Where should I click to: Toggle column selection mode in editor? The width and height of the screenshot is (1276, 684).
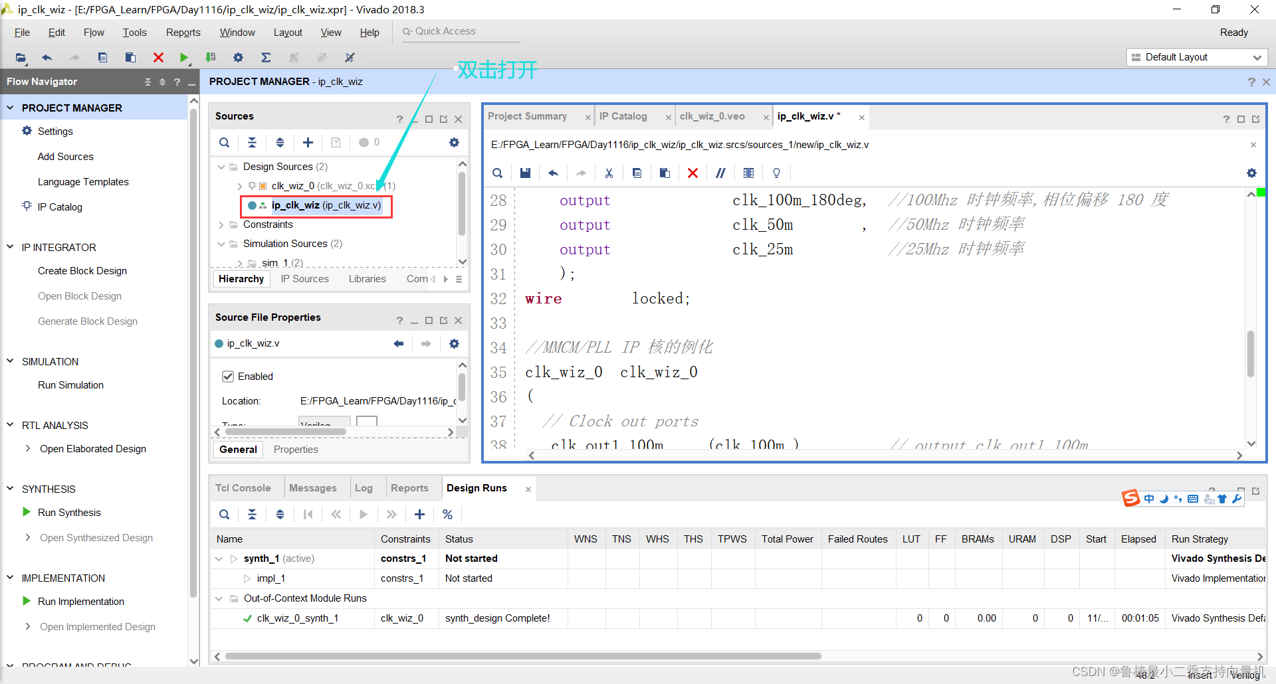tap(748, 173)
